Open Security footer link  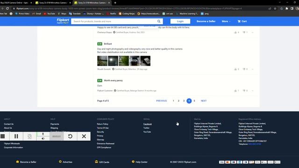100,132
